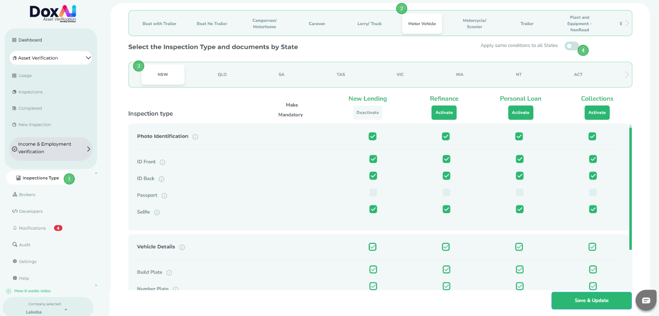659x316 pixels.
Task: Expand Income & Employment Verification menu
Action: tap(88, 149)
